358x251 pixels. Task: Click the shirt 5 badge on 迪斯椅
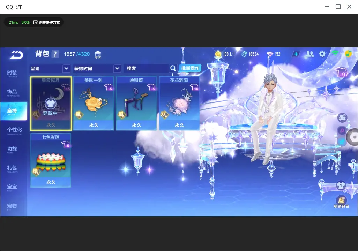point(151,88)
